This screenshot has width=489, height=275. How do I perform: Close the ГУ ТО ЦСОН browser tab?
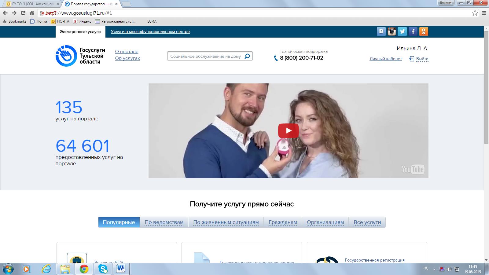(x=58, y=4)
